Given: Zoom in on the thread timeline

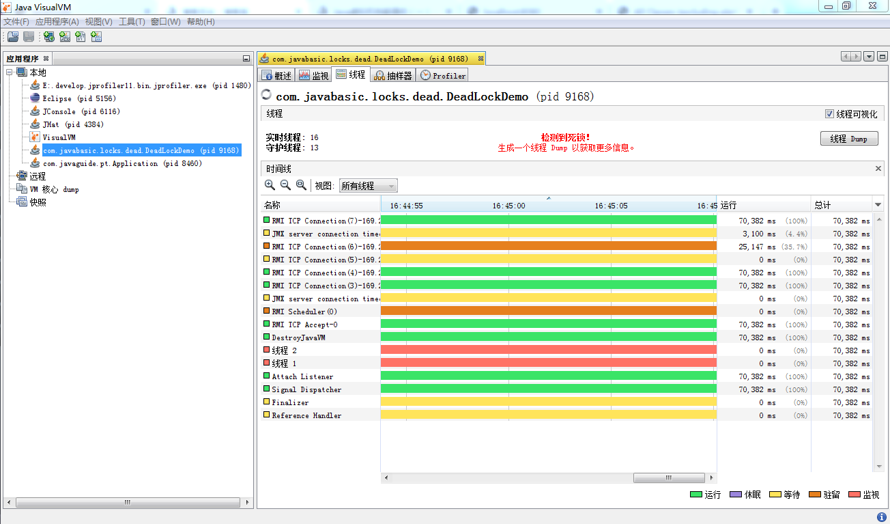Looking at the screenshot, I should (x=270, y=185).
